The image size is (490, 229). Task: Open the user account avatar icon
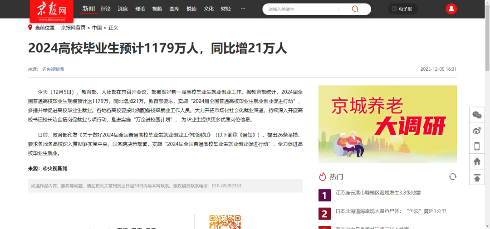[x=451, y=9]
